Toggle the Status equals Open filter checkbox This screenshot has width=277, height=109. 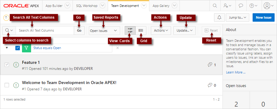[17, 48]
